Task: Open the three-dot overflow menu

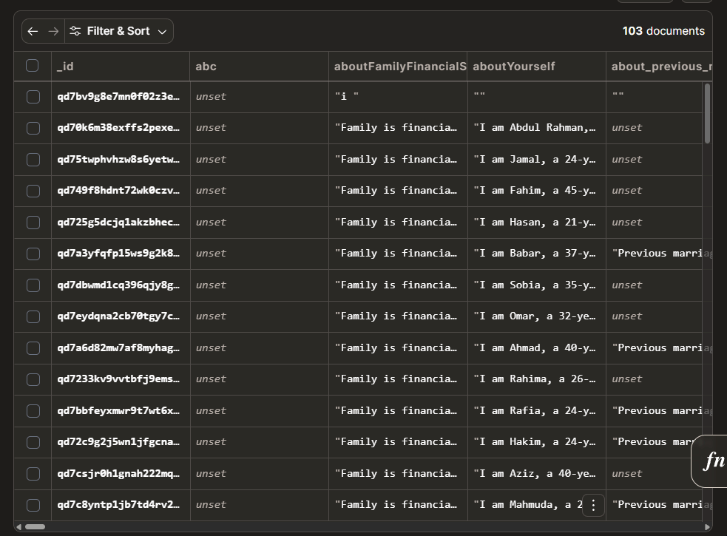Action: click(x=593, y=505)
